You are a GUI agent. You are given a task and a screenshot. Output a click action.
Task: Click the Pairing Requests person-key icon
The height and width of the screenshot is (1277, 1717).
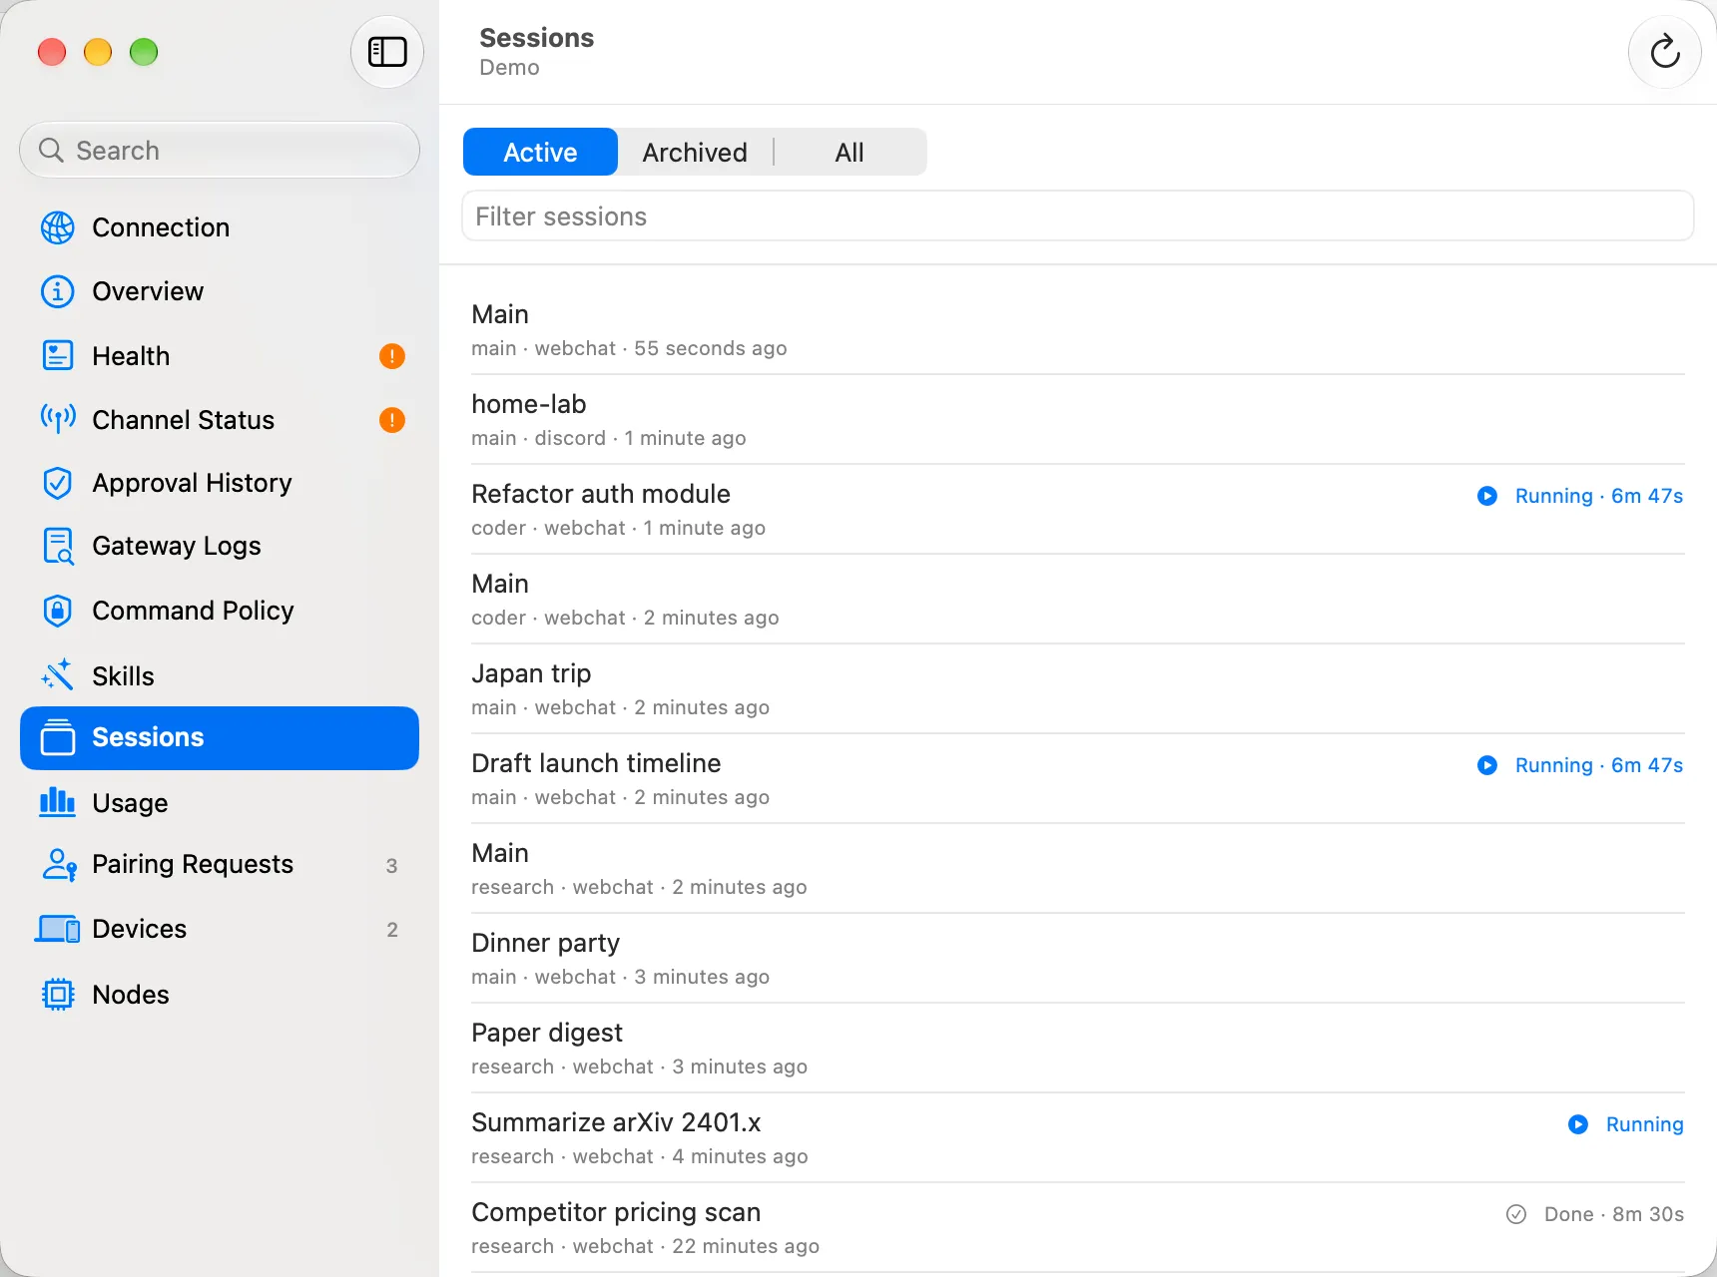click(x=59, y=865)
